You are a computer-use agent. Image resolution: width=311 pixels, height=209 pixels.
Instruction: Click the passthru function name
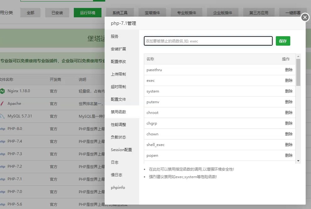tap(154, 70)
